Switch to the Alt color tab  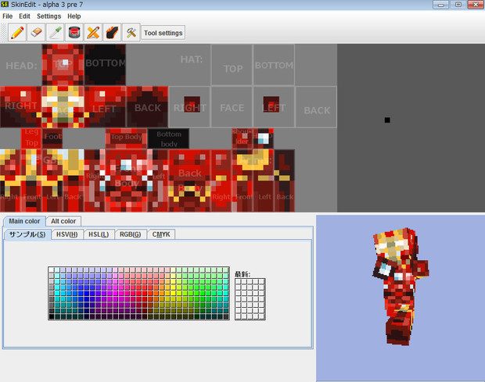point(63,221)
